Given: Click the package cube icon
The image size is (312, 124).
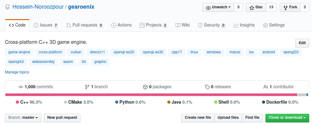Looking at the screenshot, I should tap(145, 87).
